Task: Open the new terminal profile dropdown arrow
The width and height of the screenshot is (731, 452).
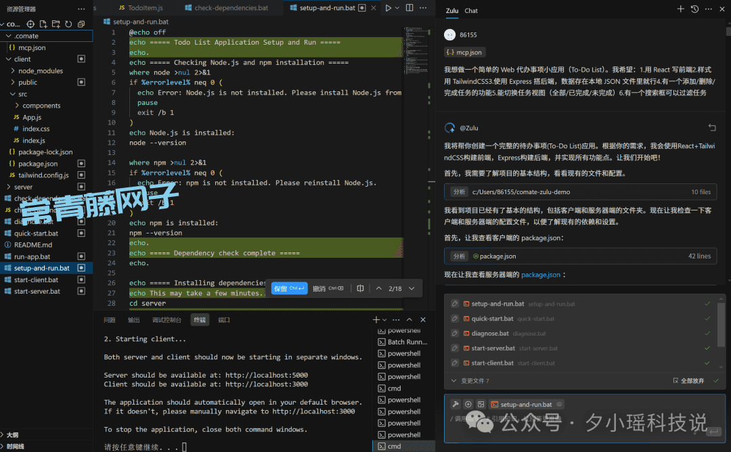Action: (384, 319)
